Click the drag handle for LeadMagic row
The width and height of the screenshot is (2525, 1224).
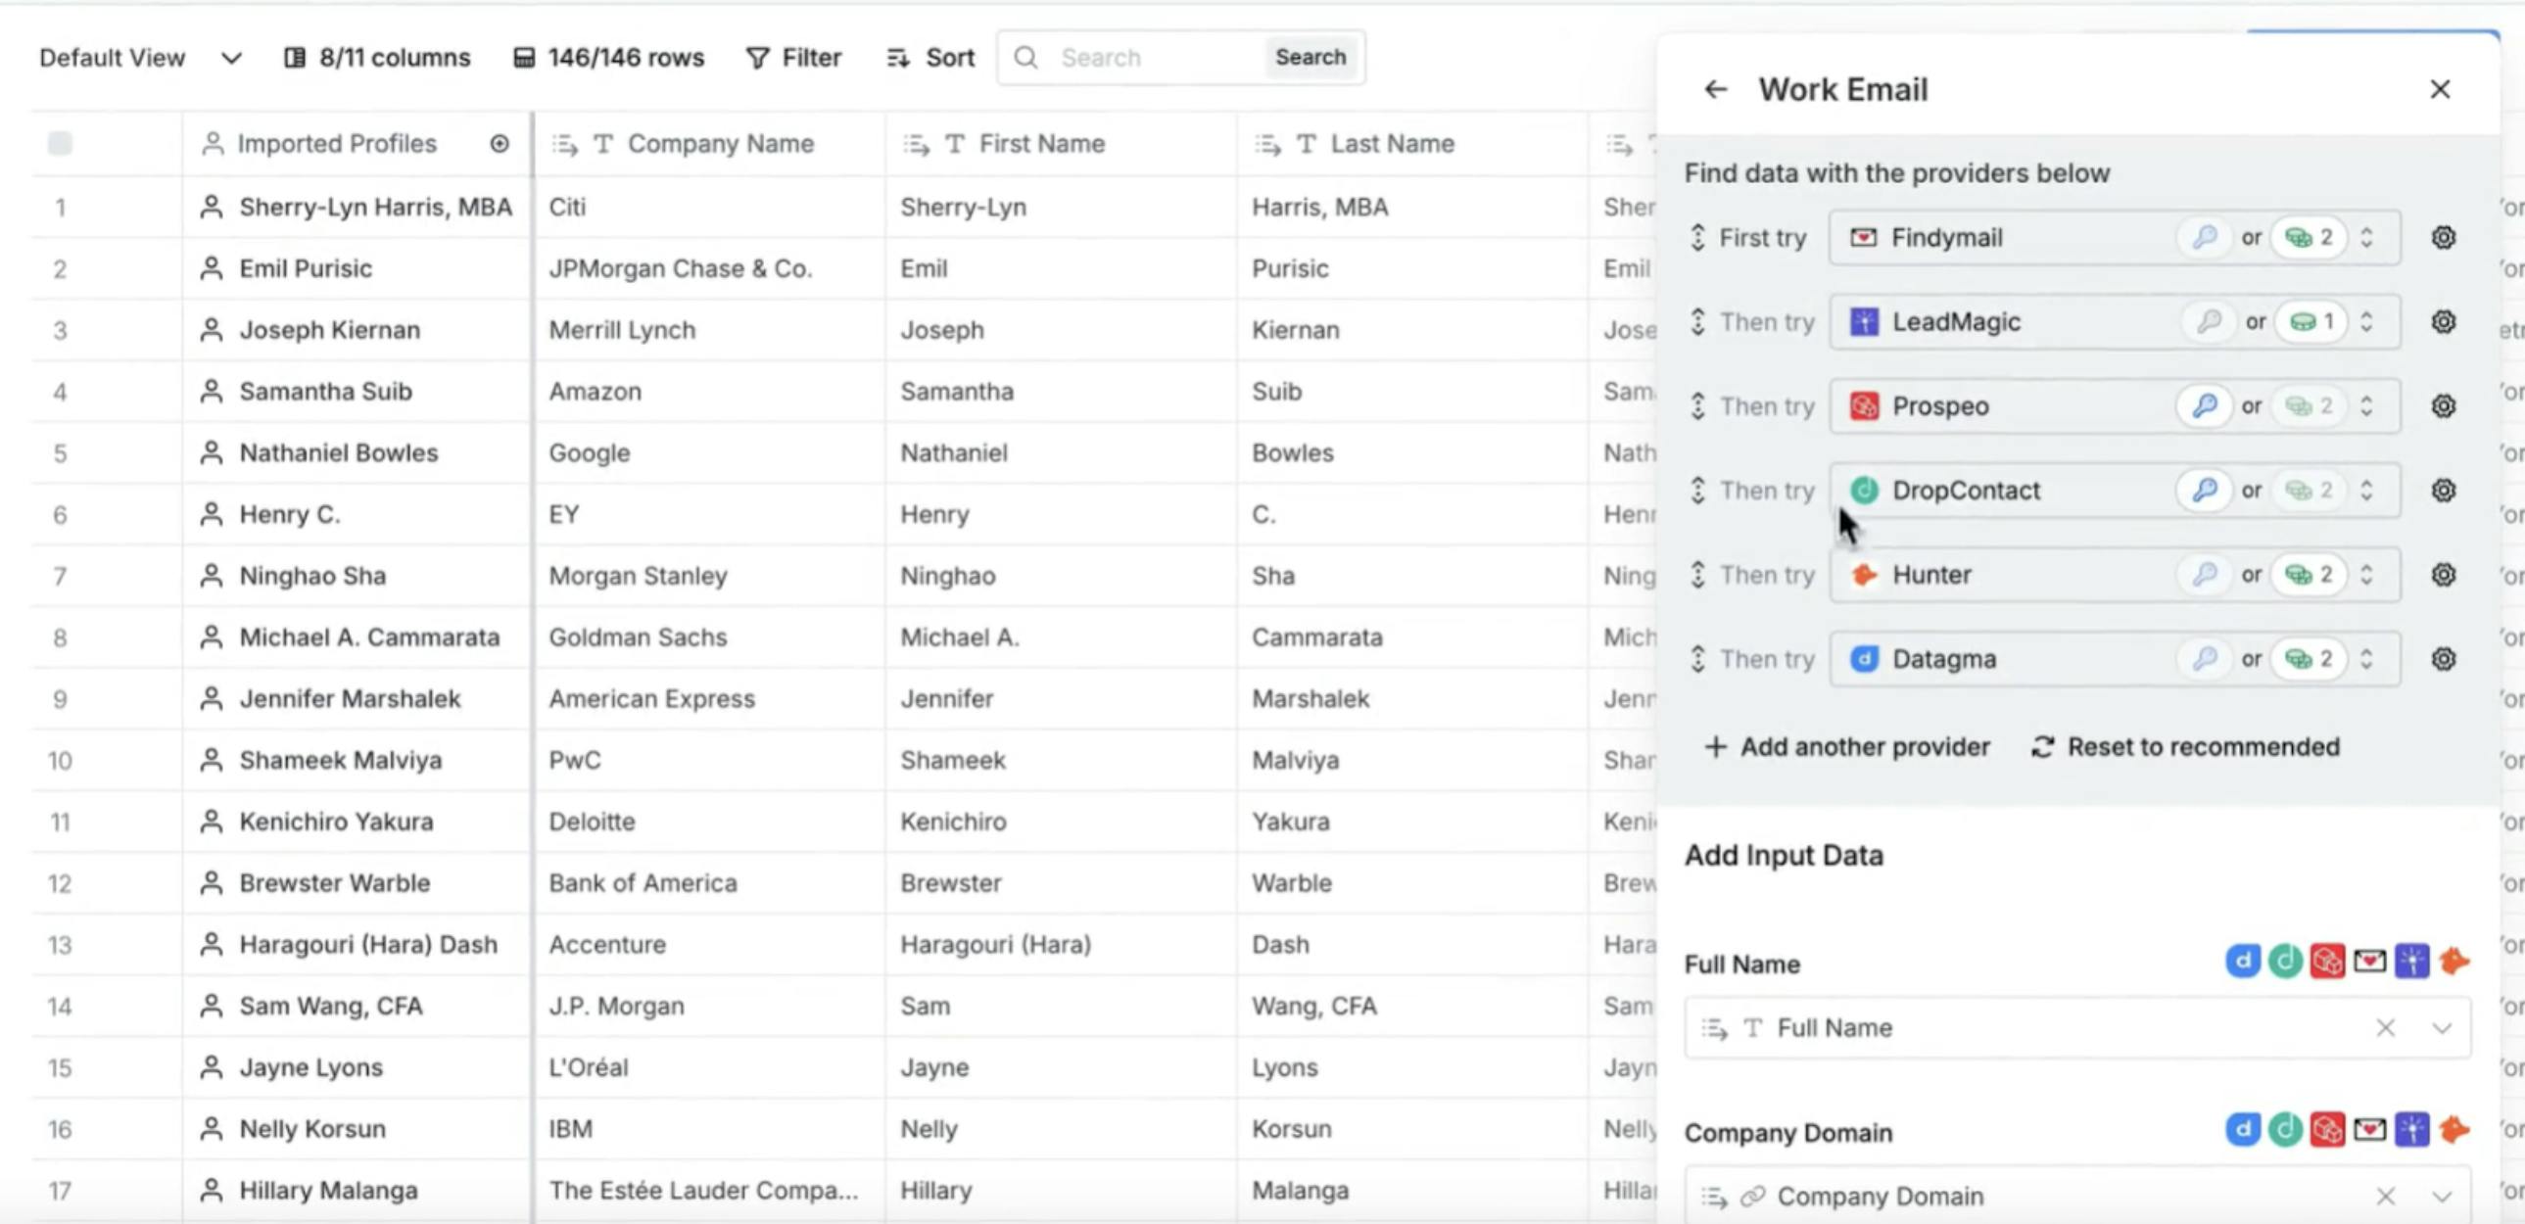[x=1698, y=322]
